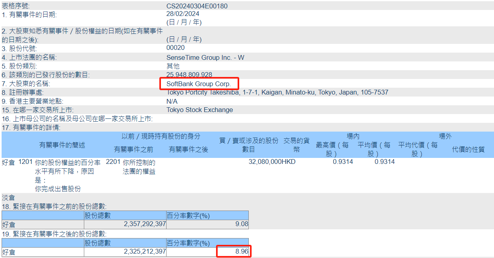Click the 交易的貨幣 column header

click(297, 145)
